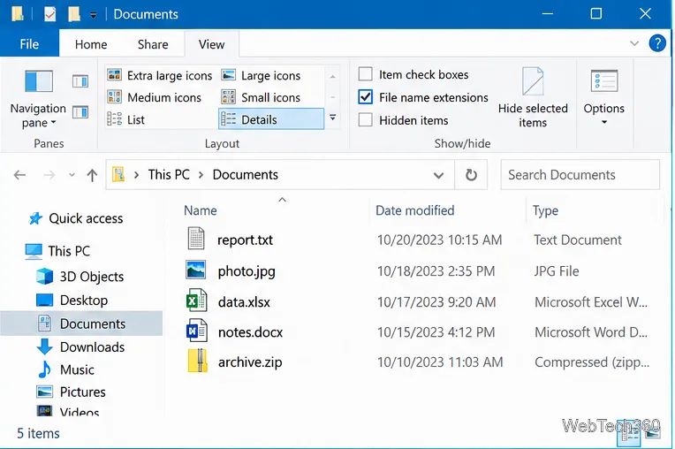Select Extra large icons layout
675x449 pixels.
(159, 75)
